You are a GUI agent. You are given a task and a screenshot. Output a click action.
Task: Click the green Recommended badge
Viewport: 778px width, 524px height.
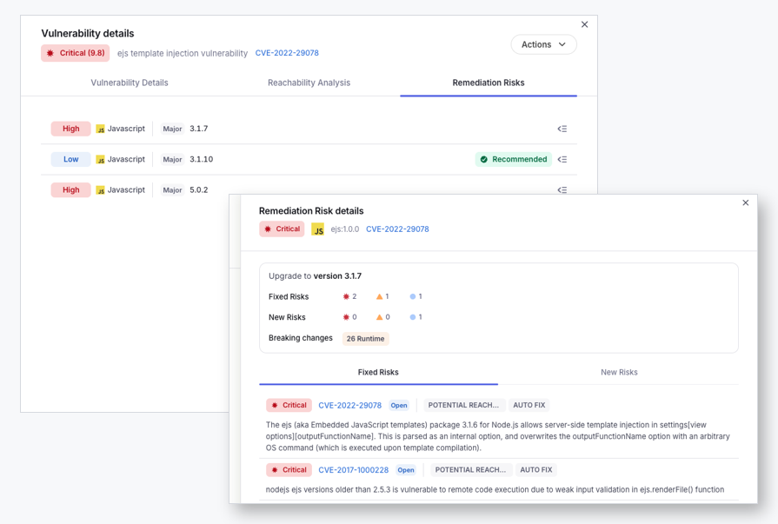click(x=514, y=159)
